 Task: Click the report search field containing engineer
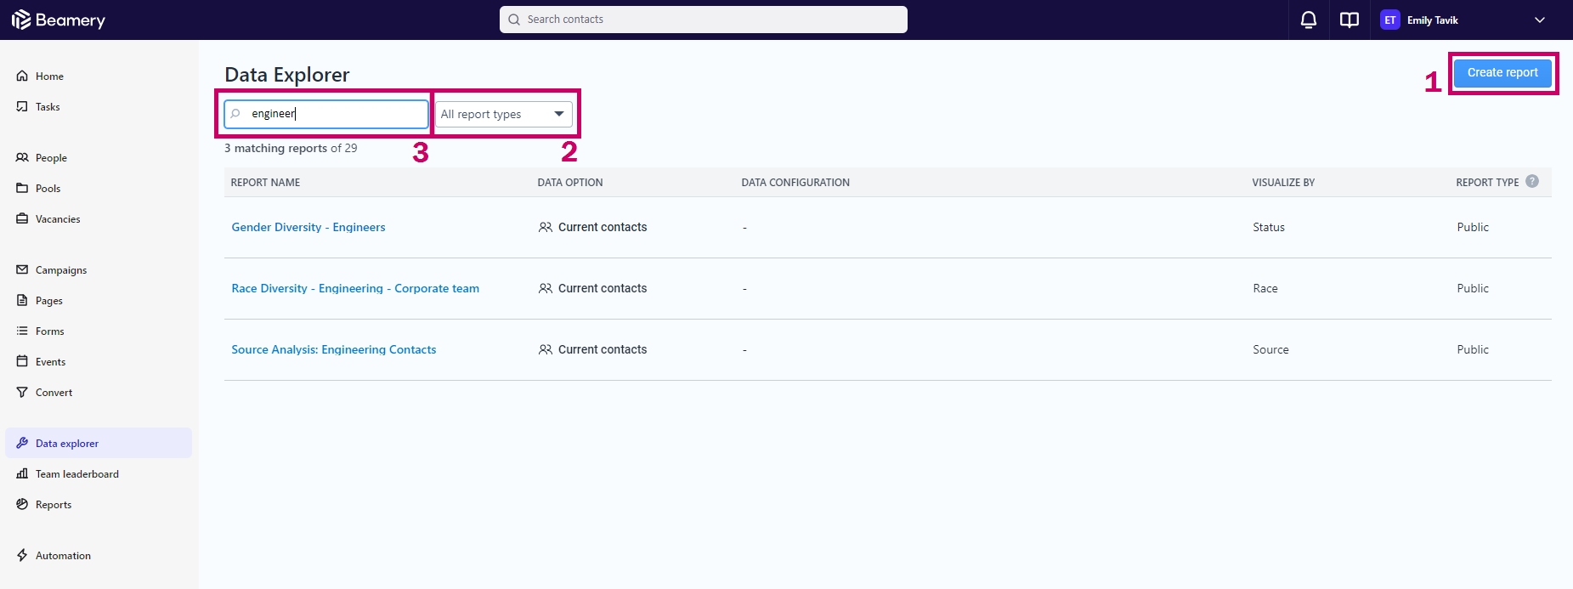326,114
